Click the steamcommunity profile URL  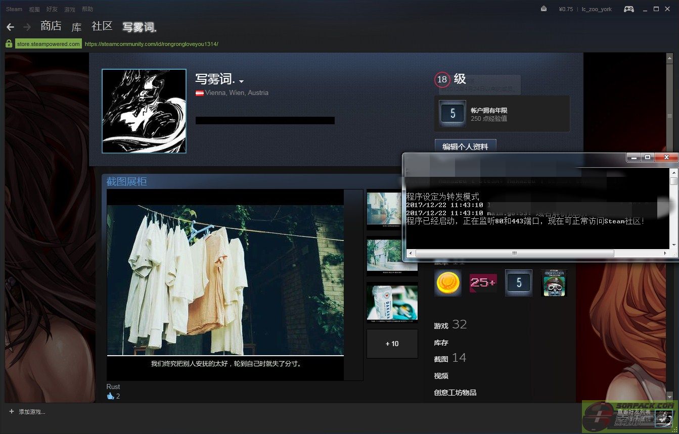pos(151,44)
